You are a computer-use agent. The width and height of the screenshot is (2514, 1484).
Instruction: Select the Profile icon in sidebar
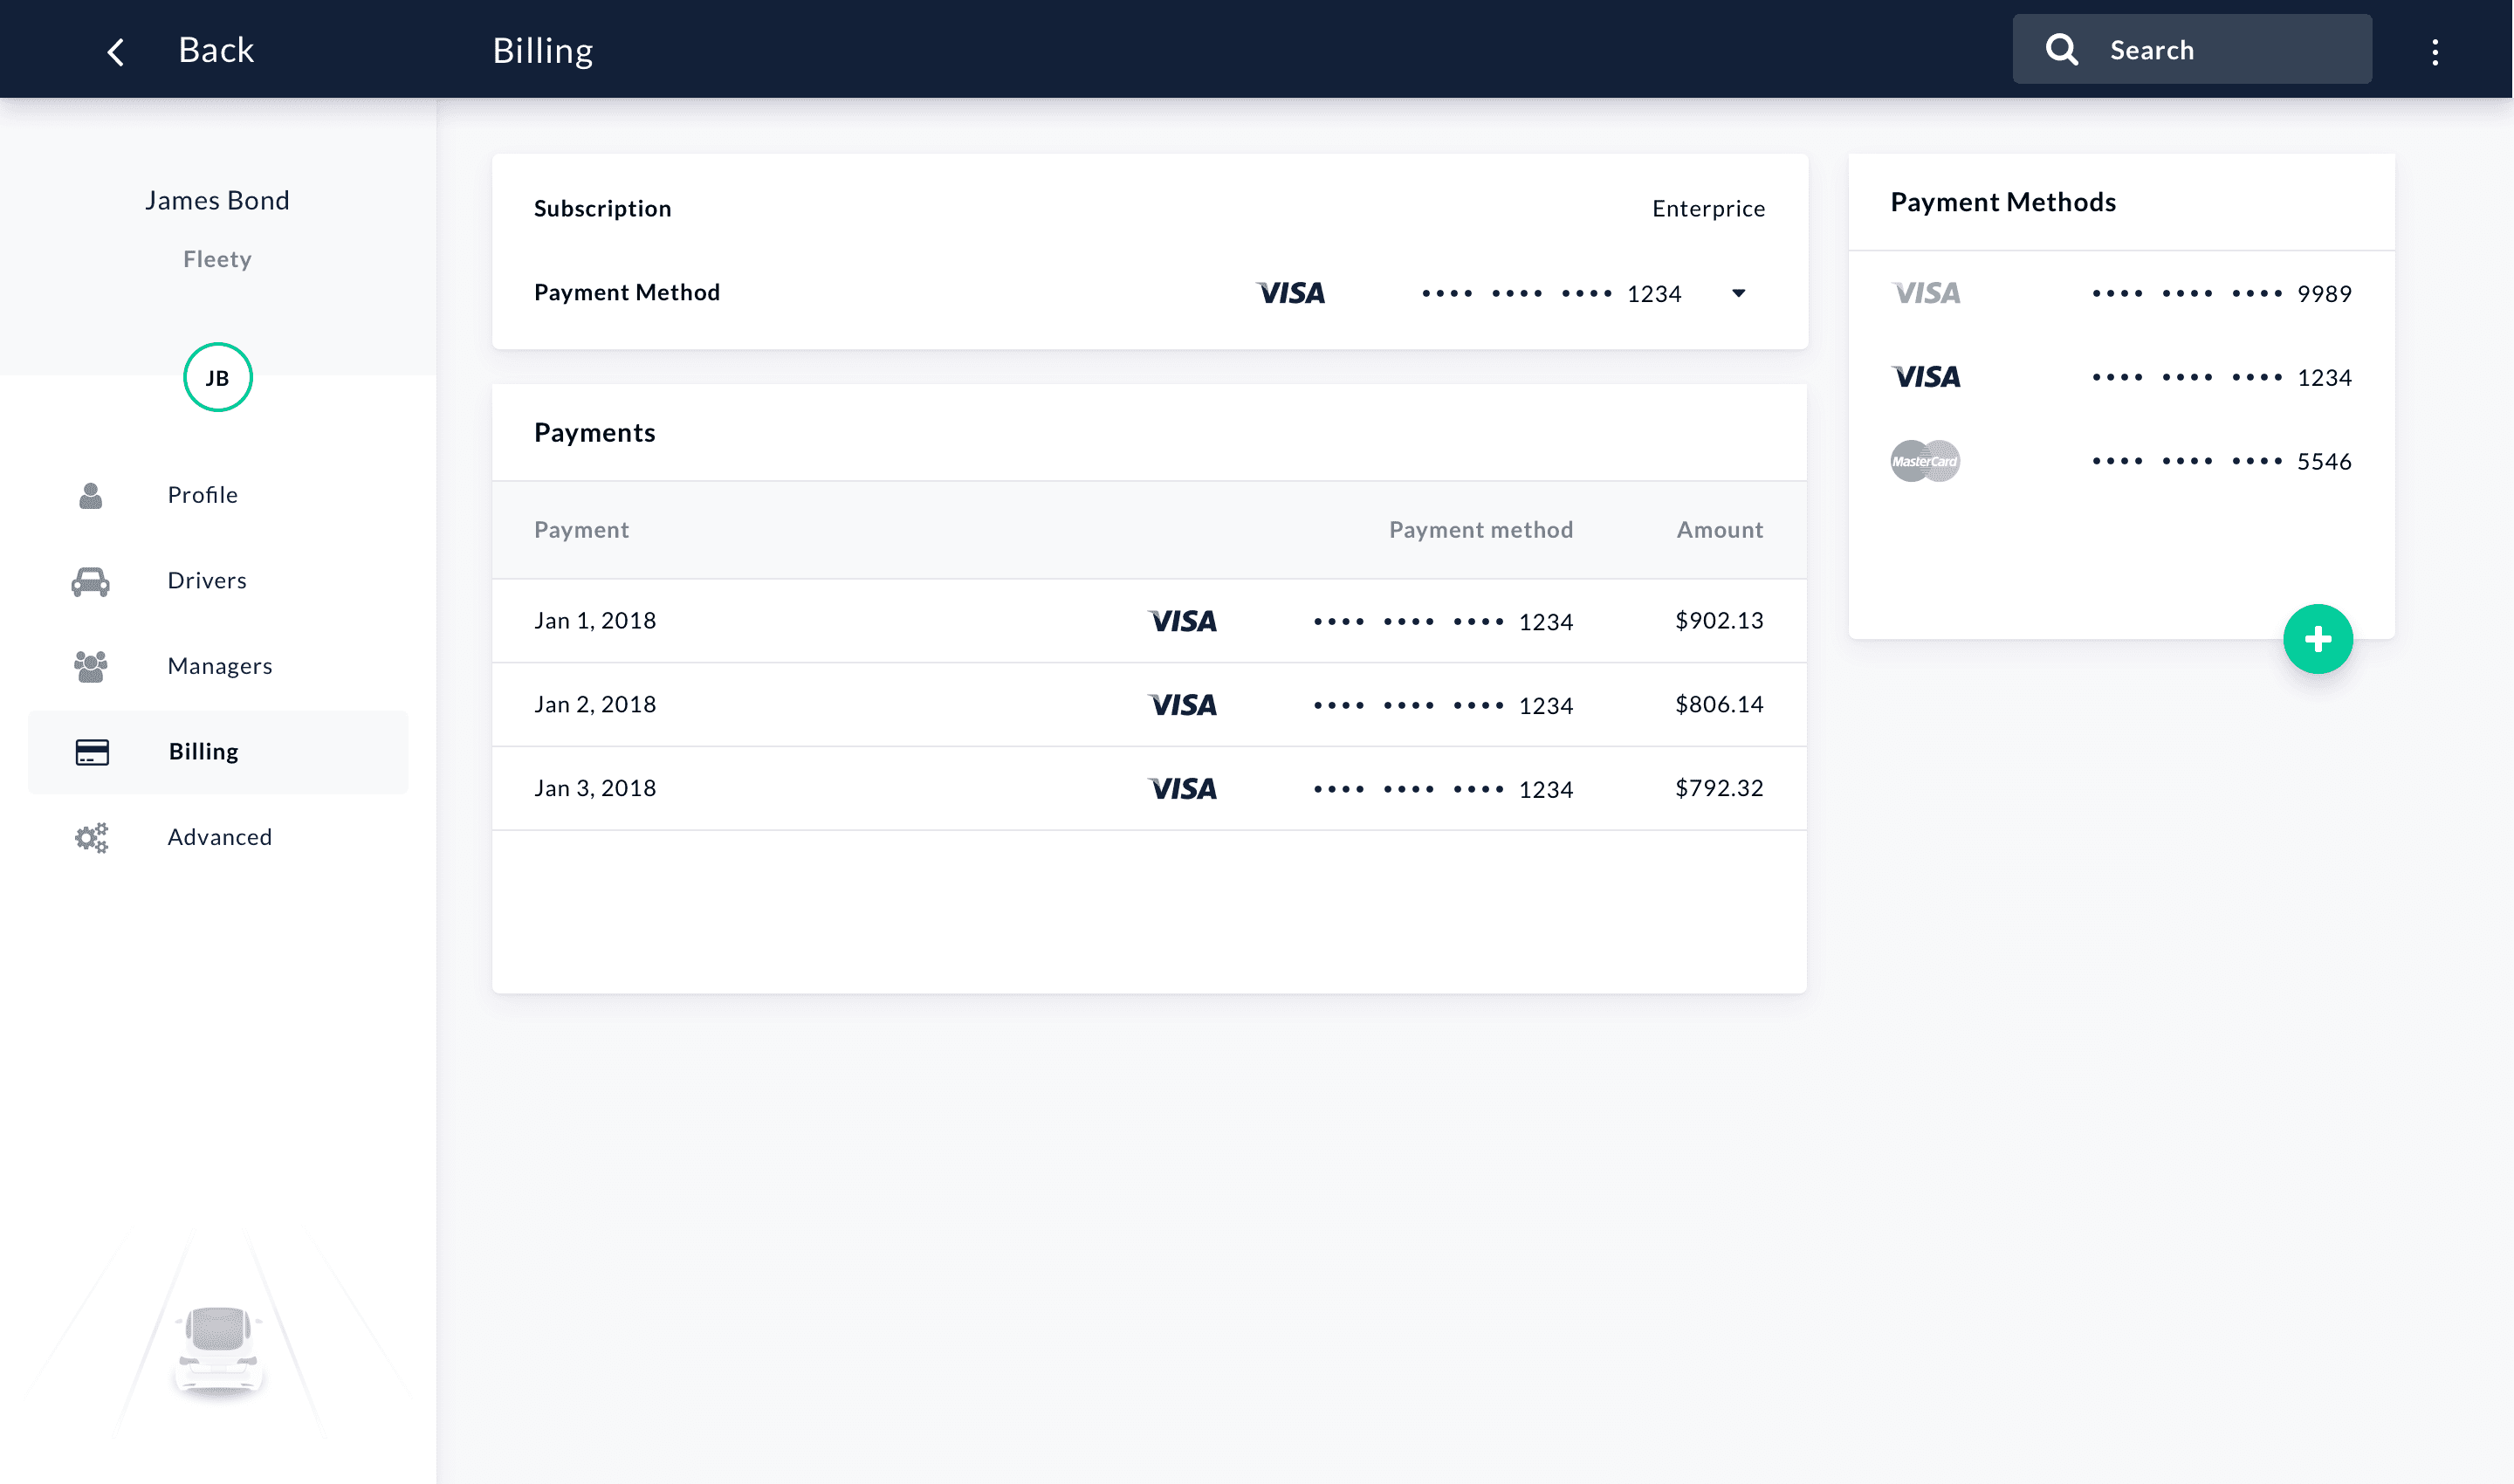(91, 494)
